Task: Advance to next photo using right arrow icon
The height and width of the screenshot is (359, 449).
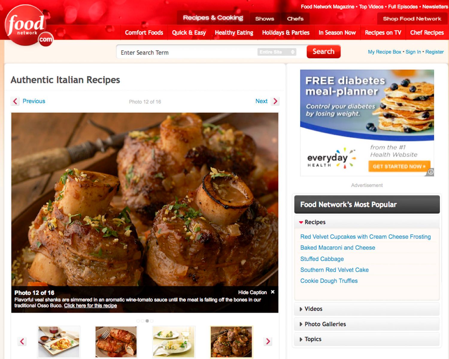Action: pyautogui.click(x=275, y=101)
